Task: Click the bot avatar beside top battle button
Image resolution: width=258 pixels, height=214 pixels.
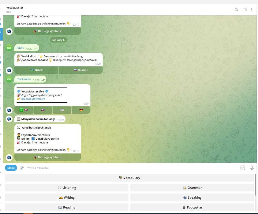Action: 9,32
